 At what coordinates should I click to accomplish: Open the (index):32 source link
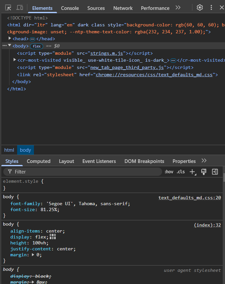[x=208, y=225]
